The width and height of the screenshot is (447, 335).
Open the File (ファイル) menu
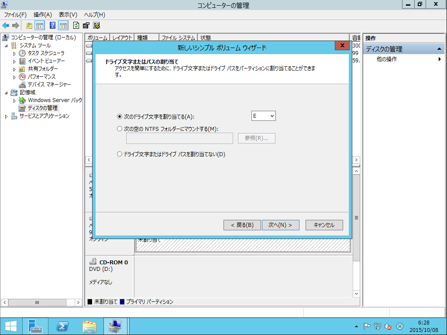15,15
